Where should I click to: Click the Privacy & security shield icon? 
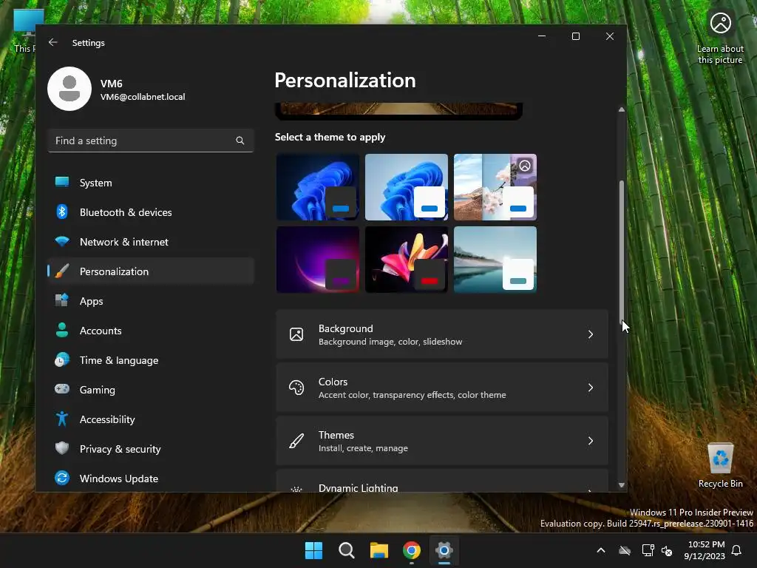tap(62, 448)
